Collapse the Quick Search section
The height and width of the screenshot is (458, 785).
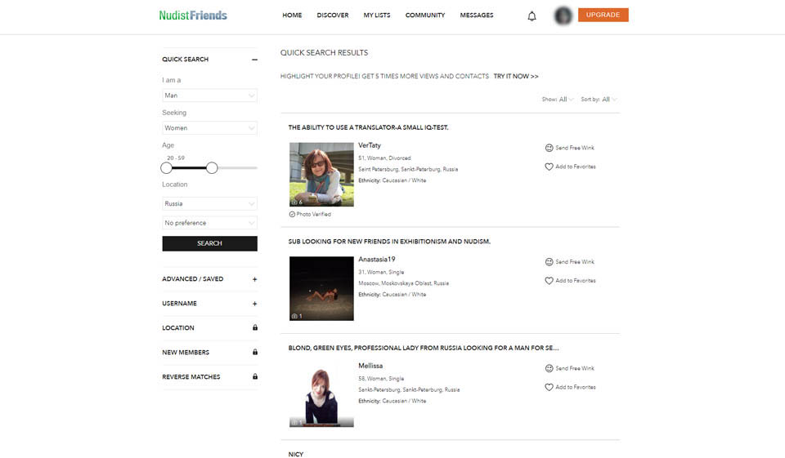click(x=254, y=60)
